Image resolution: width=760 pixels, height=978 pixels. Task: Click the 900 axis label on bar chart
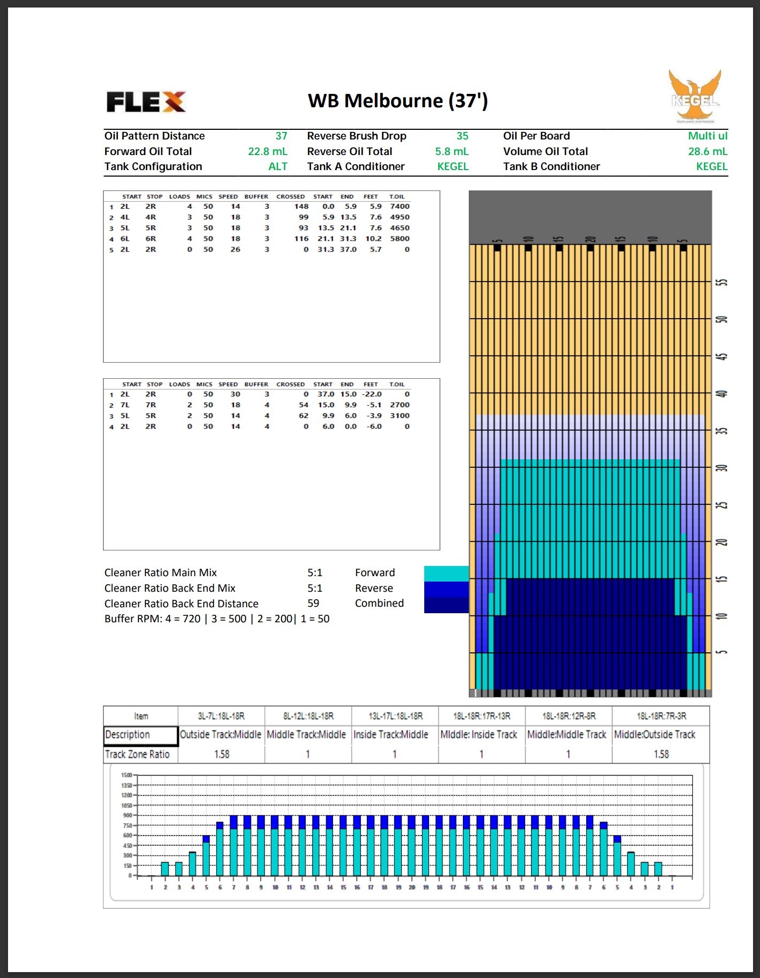128,815
